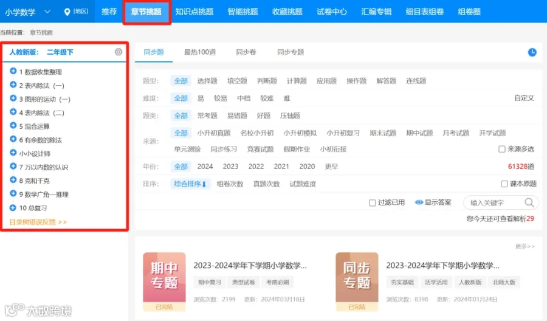Open 试卷中心 in the nav bar
This screenshot has height=321, width=547.
(332, 12)
